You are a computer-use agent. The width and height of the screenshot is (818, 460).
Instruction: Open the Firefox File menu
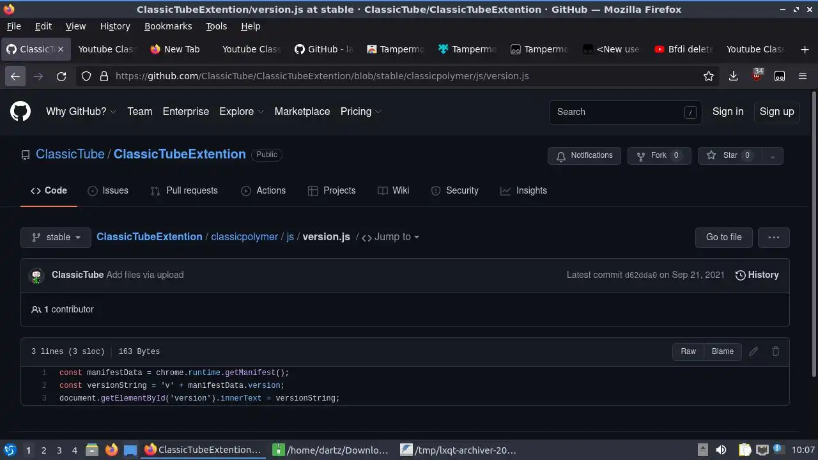pyautogui.click(x=13, y=26)
